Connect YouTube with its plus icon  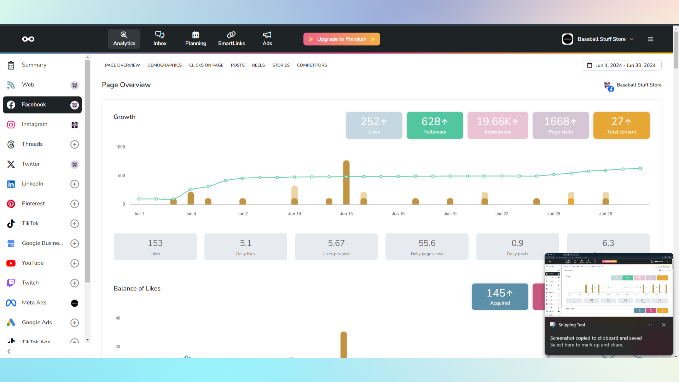(x=75, y=263)
